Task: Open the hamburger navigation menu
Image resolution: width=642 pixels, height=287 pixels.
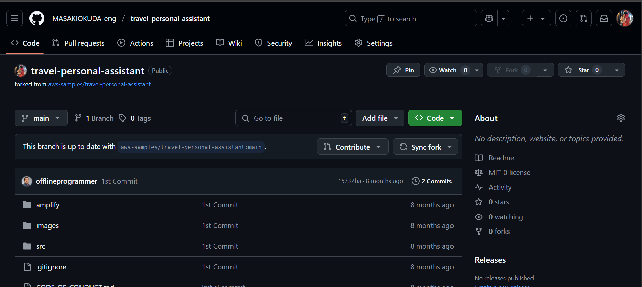Action: tap(15, 18)
